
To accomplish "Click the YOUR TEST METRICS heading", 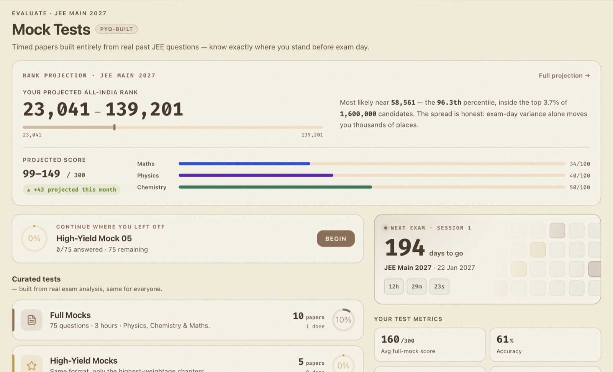I will 408,319.
